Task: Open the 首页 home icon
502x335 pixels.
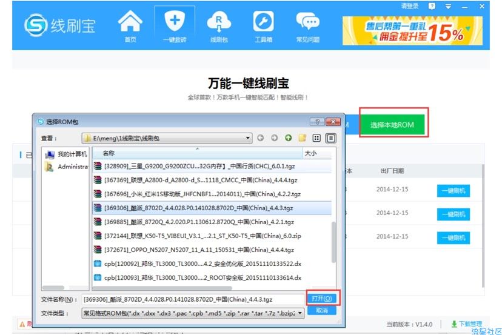Action: 130,26
